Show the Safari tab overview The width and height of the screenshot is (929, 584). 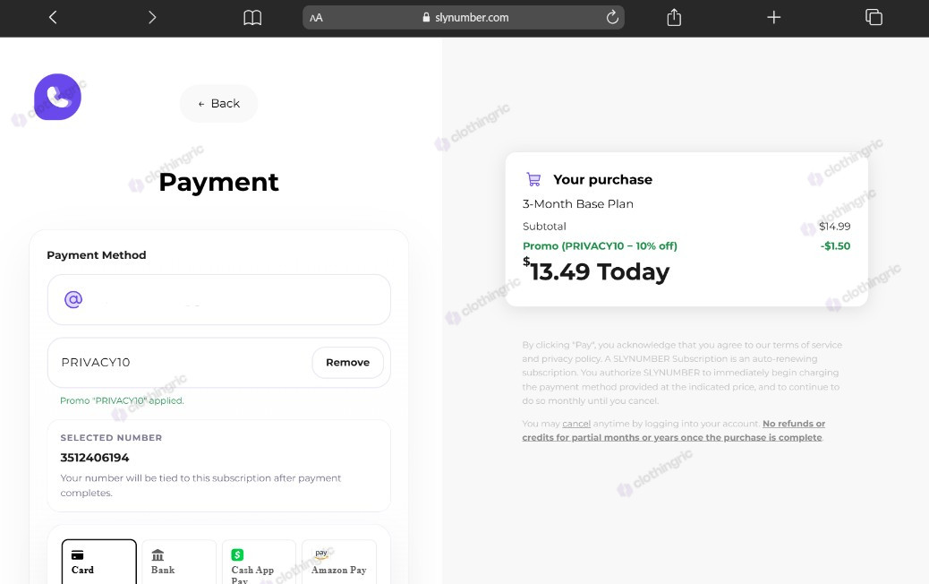point(874,17)
